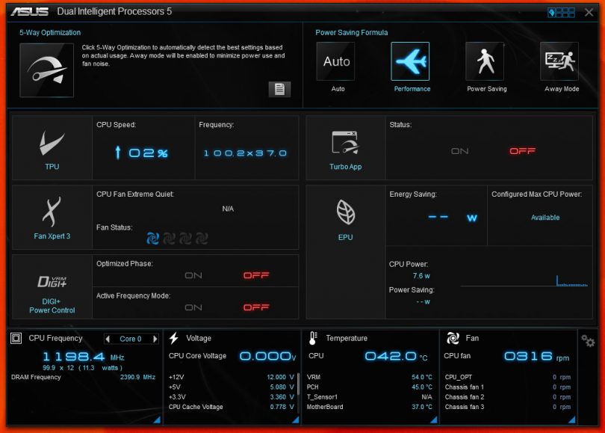Open the 5-Way Optimization report document button

(279, 89)
